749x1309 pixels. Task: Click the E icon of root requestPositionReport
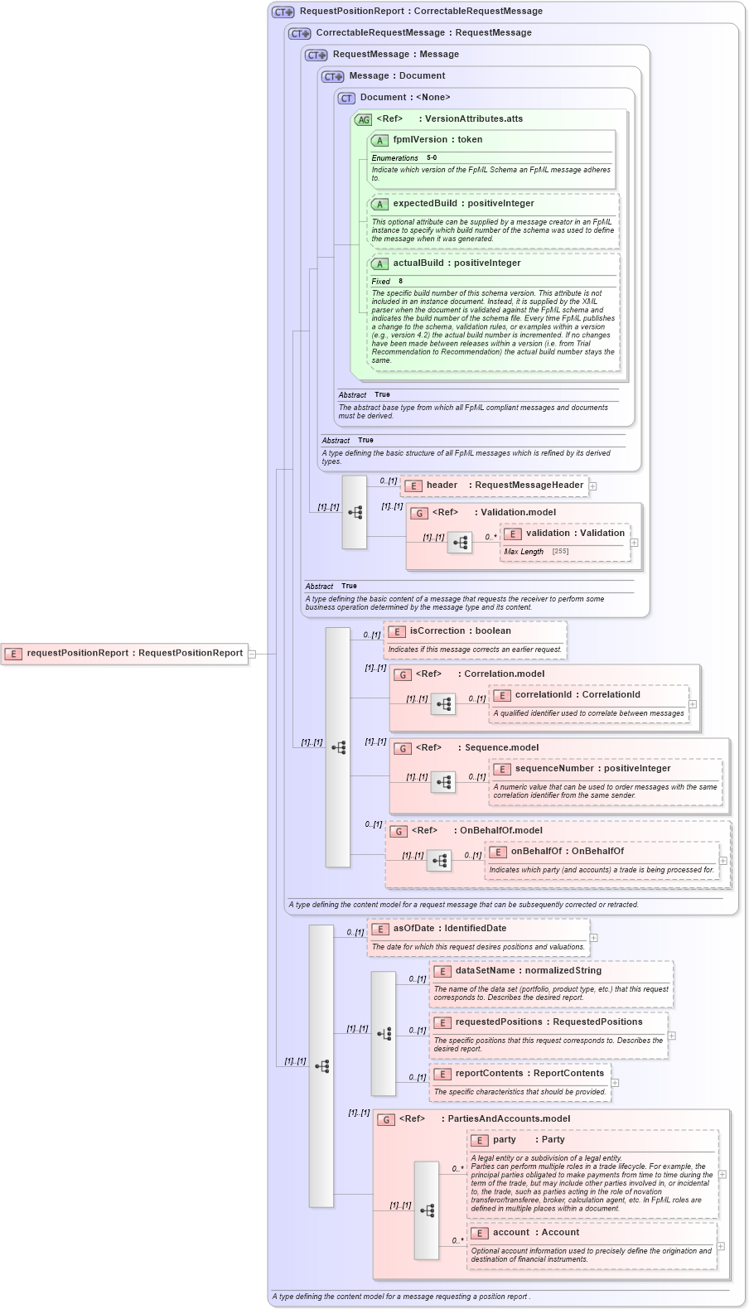coord(13,654)
